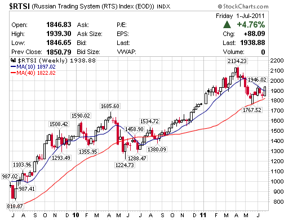
Task: Click the 1224.73 low price label
Action: click(125, 165)
